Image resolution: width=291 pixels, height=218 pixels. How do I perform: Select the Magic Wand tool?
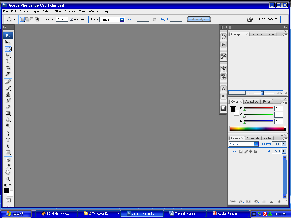(8, 61)
